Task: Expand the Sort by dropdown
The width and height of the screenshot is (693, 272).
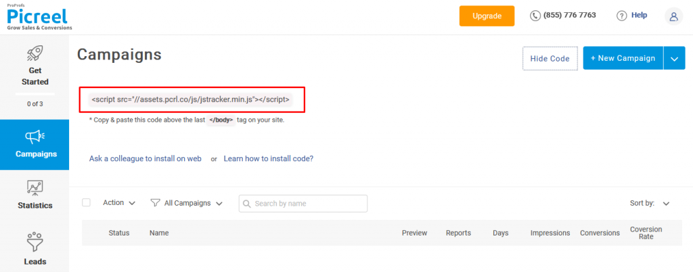Action: 666,203
